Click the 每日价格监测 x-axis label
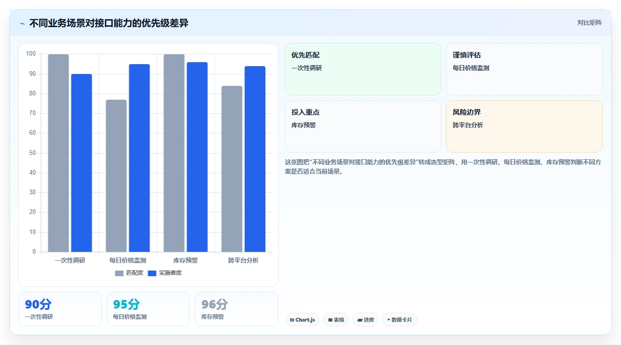 (x=128, y=260)
